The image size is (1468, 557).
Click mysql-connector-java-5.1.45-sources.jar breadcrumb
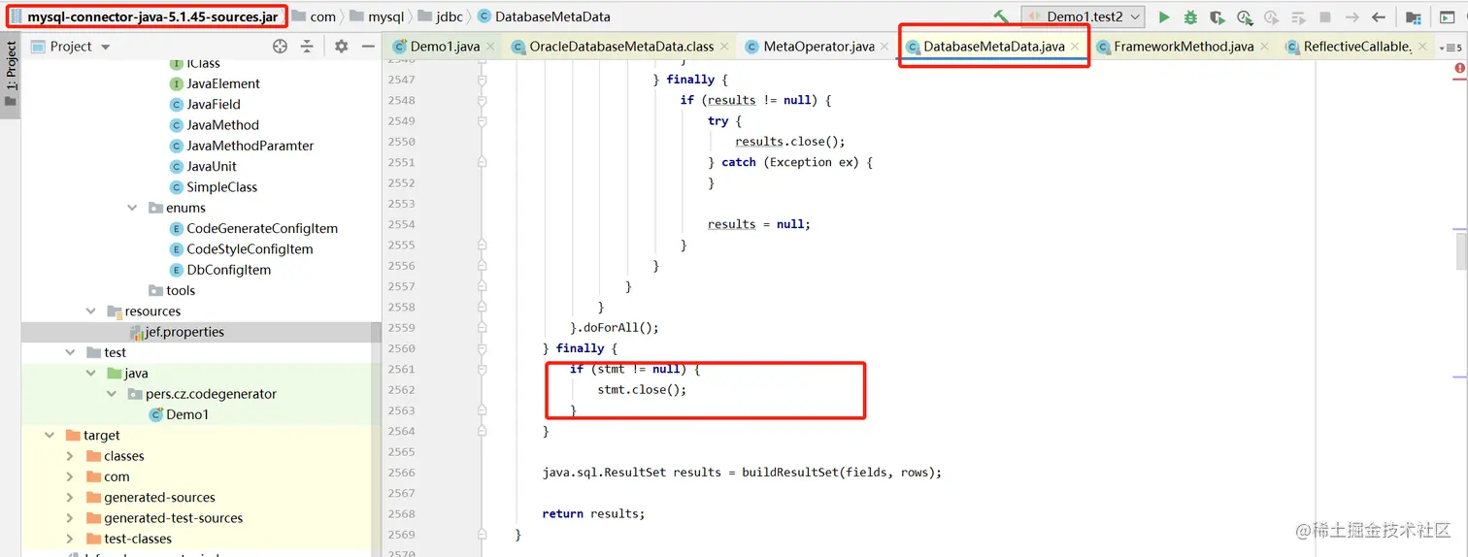(144, 16)
